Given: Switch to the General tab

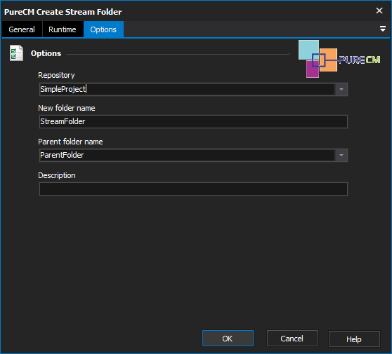Looking at the screenshot, I should click(x=22, y=29).
